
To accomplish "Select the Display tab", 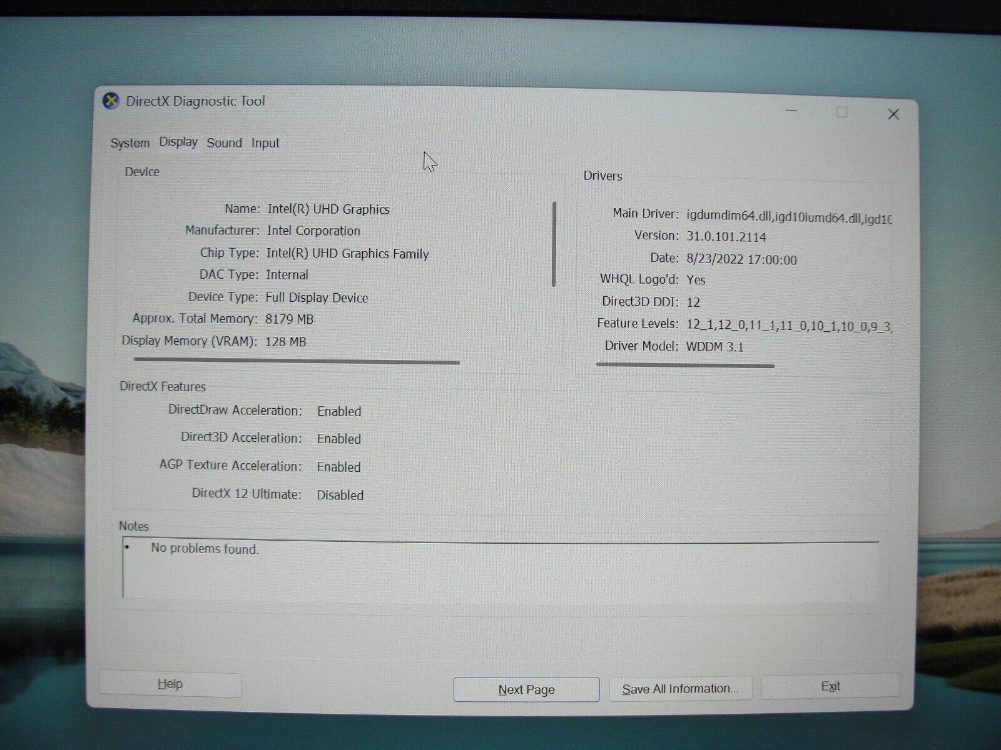I will (x=178, y=142).
